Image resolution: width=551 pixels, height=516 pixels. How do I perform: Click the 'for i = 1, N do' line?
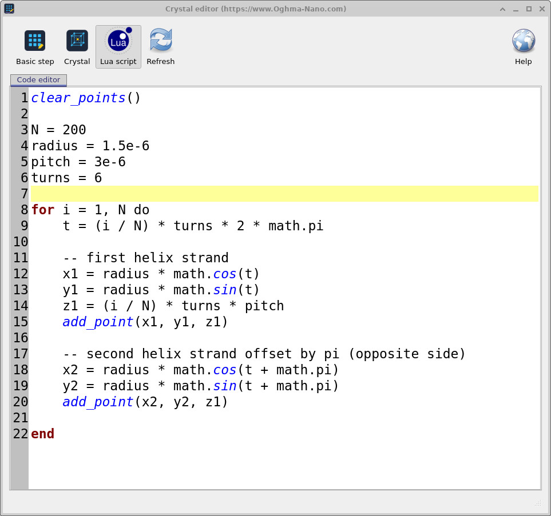tap(90, 210)
